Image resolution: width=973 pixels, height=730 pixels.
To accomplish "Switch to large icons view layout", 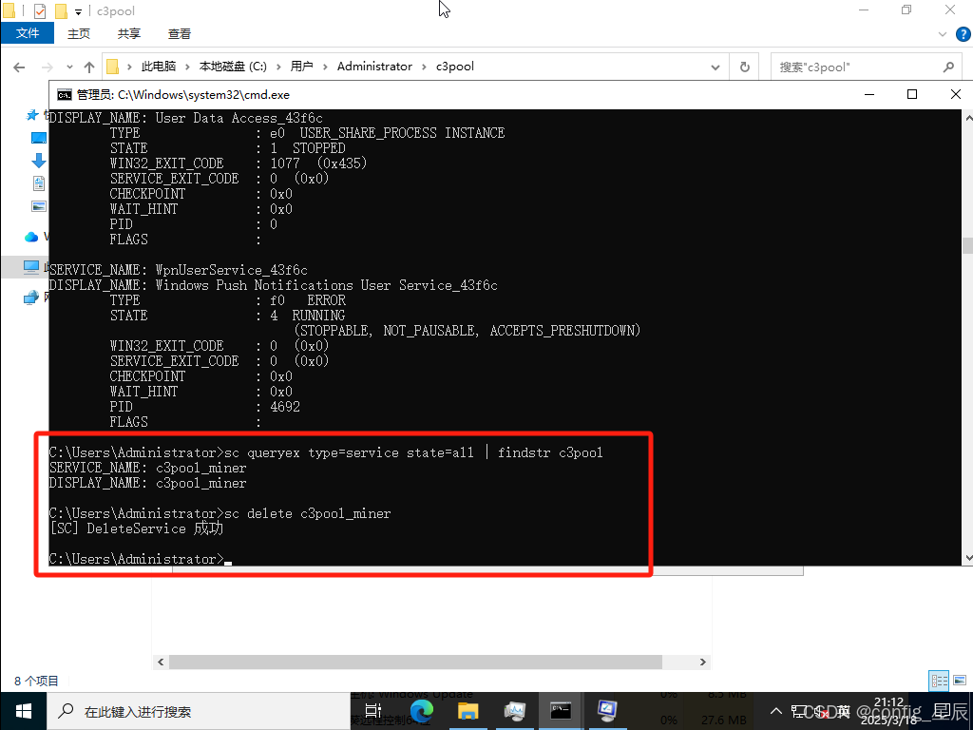I will (x=960, y=681).
